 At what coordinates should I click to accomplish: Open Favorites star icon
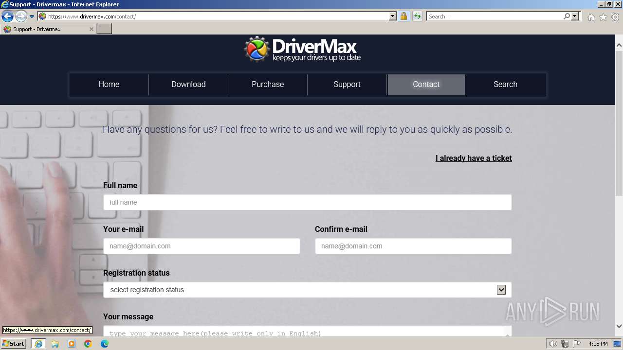(x=603, y=17)
